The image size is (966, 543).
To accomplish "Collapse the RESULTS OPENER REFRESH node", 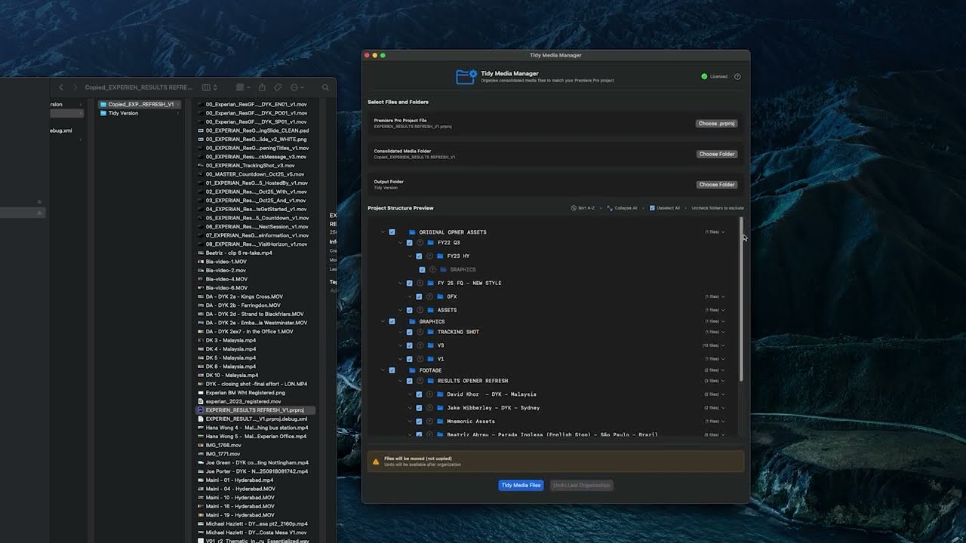I will click(x=401, y=381).
